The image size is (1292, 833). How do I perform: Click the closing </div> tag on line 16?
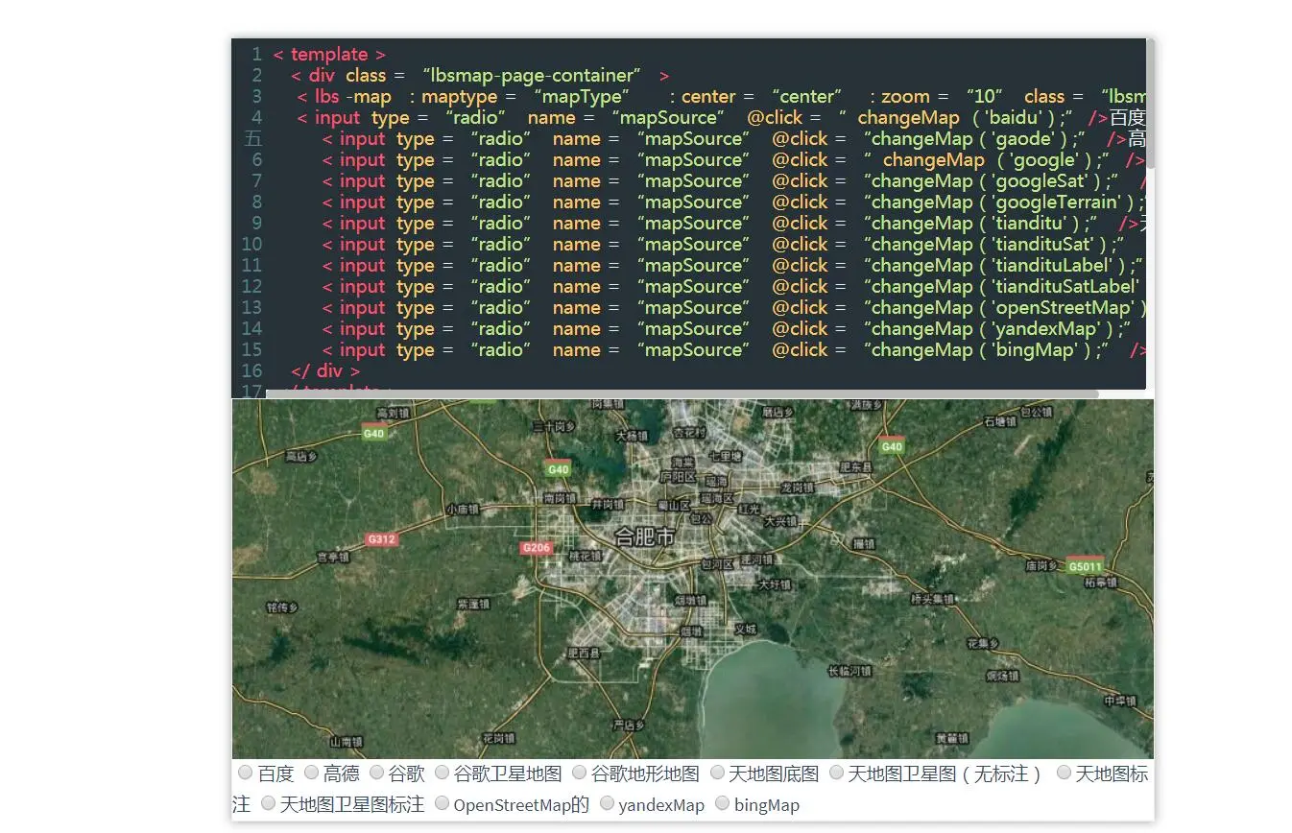pos(325,371)
